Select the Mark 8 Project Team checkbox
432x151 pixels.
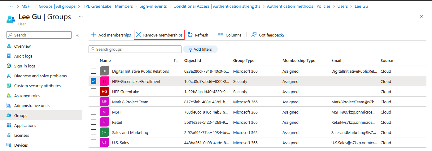[x=94, y=102]
